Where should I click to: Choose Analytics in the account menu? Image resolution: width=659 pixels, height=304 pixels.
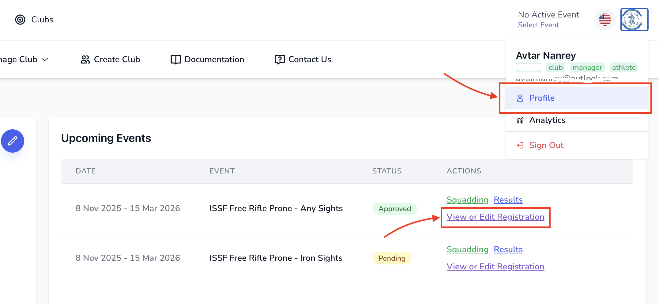547,120
